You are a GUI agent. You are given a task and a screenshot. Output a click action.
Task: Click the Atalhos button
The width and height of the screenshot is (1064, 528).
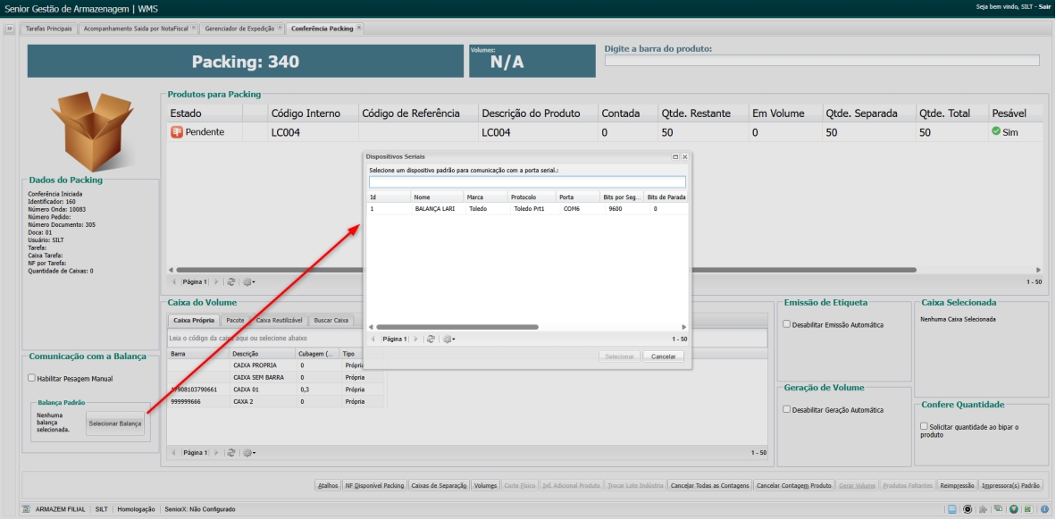tap(328, 486)
